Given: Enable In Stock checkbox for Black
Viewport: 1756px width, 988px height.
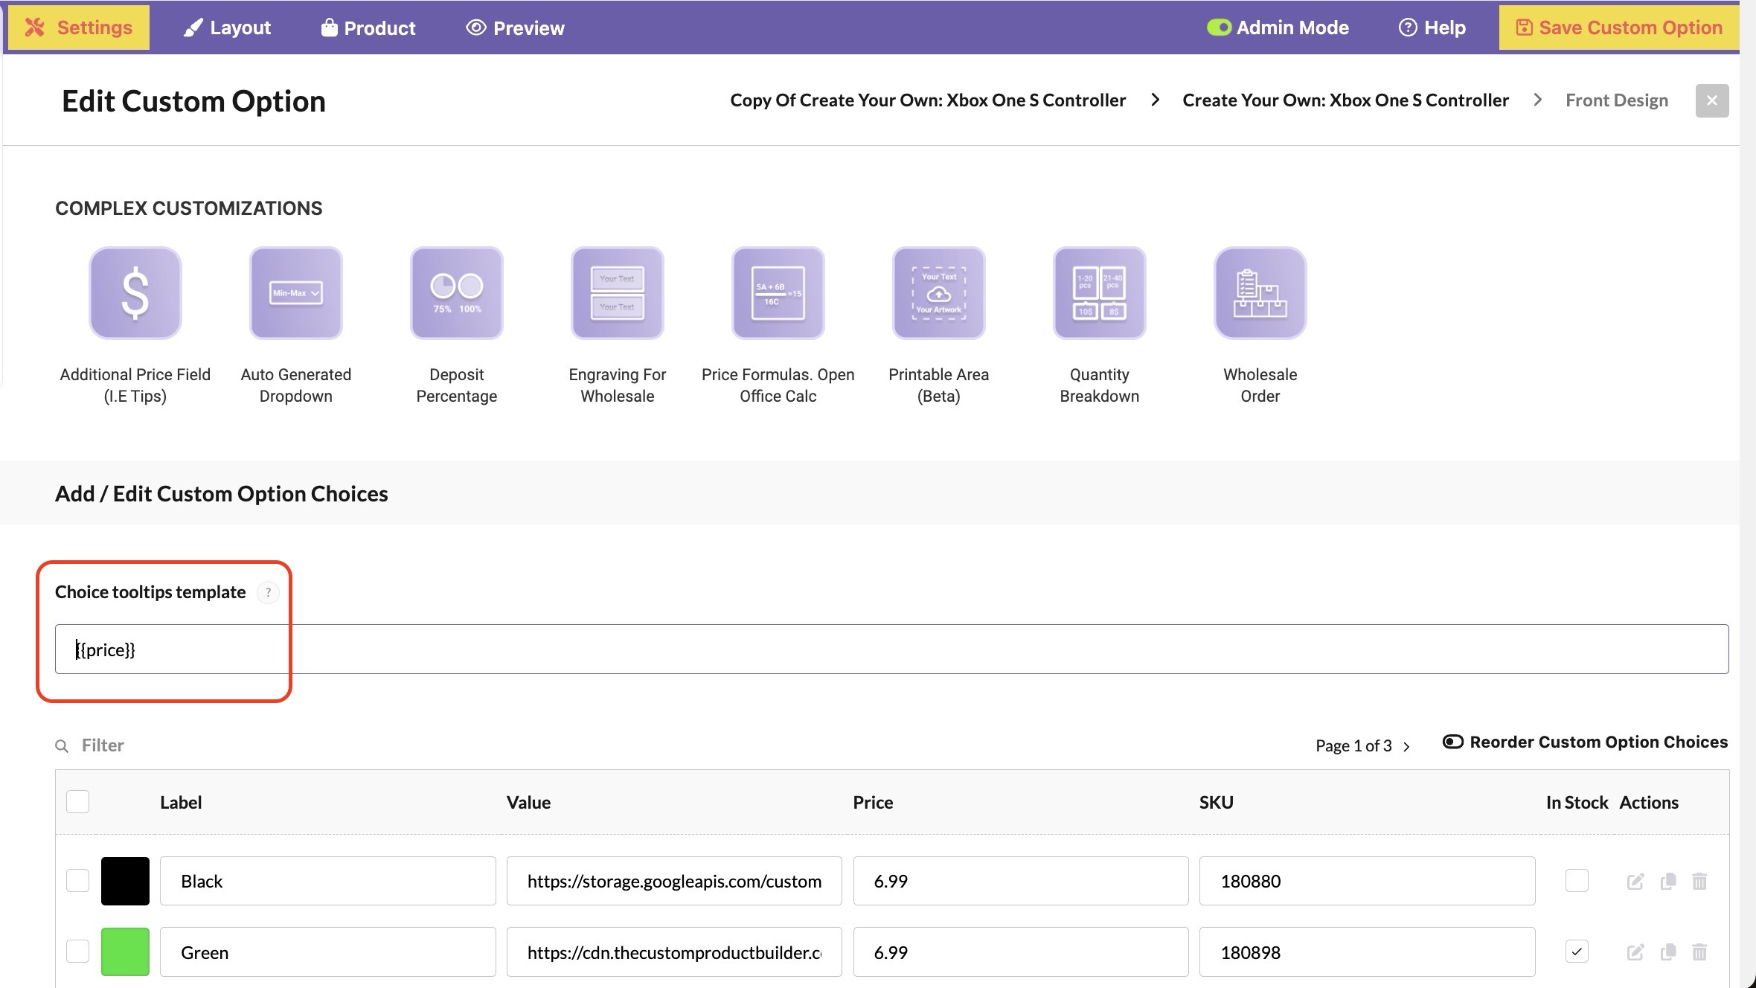Looking at the screenshot, I should pos(1577,881).
